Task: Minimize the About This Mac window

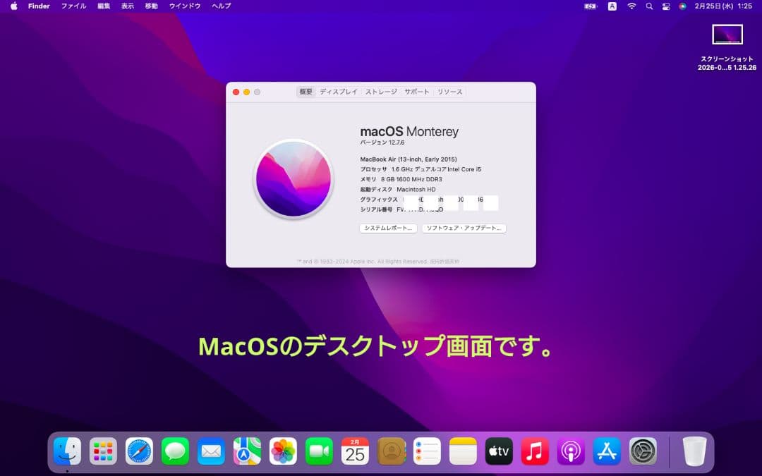Action: point(246,92)
